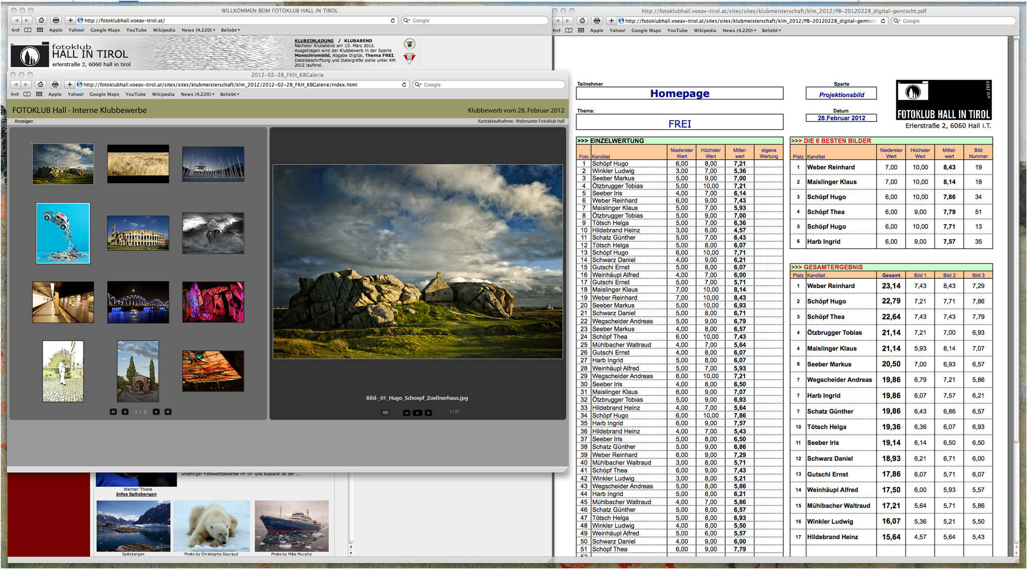1028x570 pixels.
Task: Open the polar bear photo in main window
Action: tap(211, 526)
